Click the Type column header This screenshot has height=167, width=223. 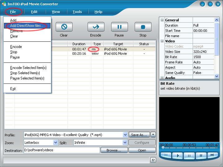click(97, 44)
